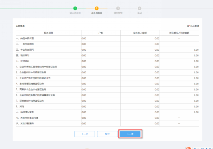Edit 户数 field for 纳税申报代理 row
The width and height of the screenshot is (213, 149).
coord(101,38)
